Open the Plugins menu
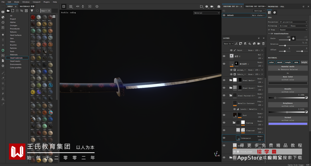 [x=47, y=2]
